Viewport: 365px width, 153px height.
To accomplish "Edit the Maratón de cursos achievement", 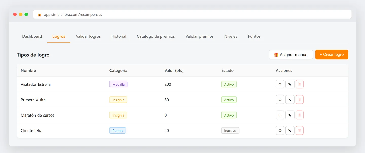I will click(x=290, y=115).
